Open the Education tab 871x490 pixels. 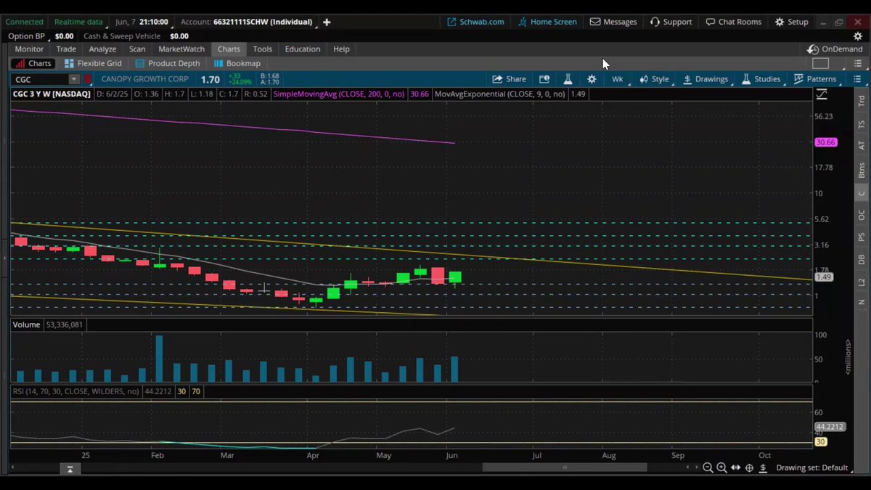click(x=303, y=49)
